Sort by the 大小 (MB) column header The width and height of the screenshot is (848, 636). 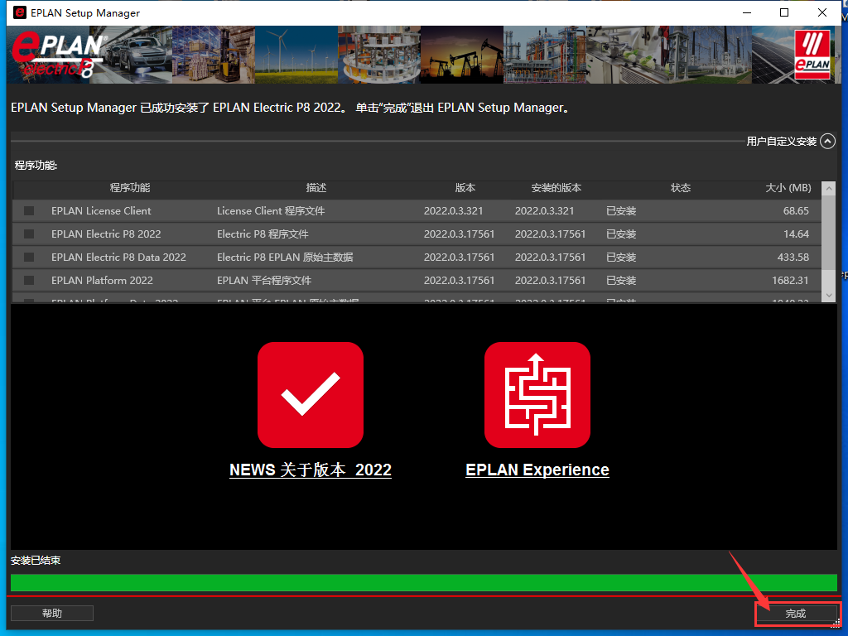point(788,188)
